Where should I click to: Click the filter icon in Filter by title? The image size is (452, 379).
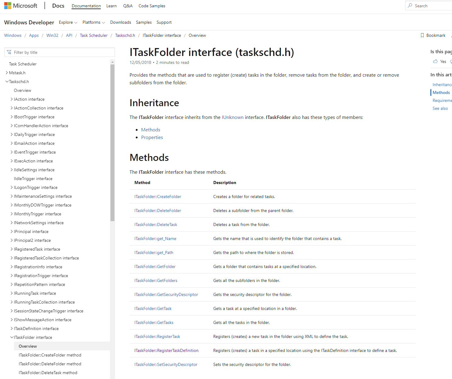click(9, 52)
